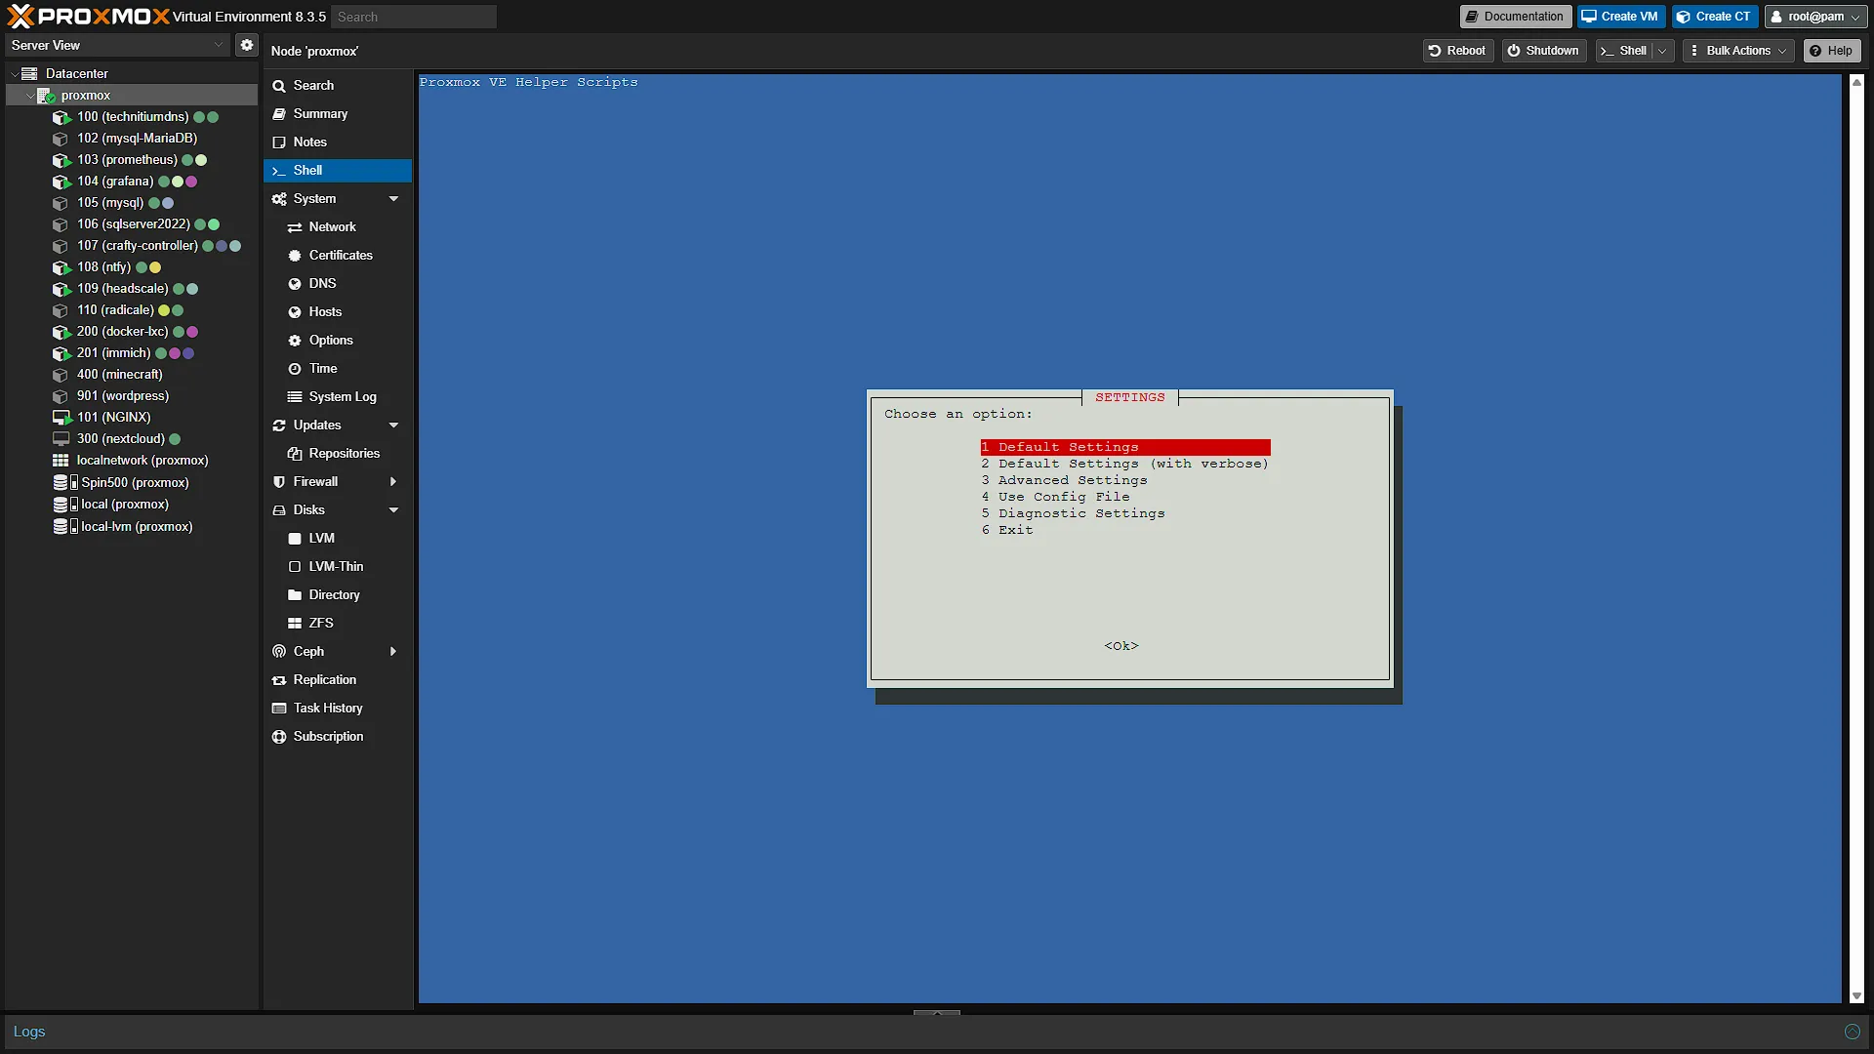Image resolution: width=1874 pixels, height=1054 pixels.
Task: Click the Directory folder icon
Action: point(295,595)
